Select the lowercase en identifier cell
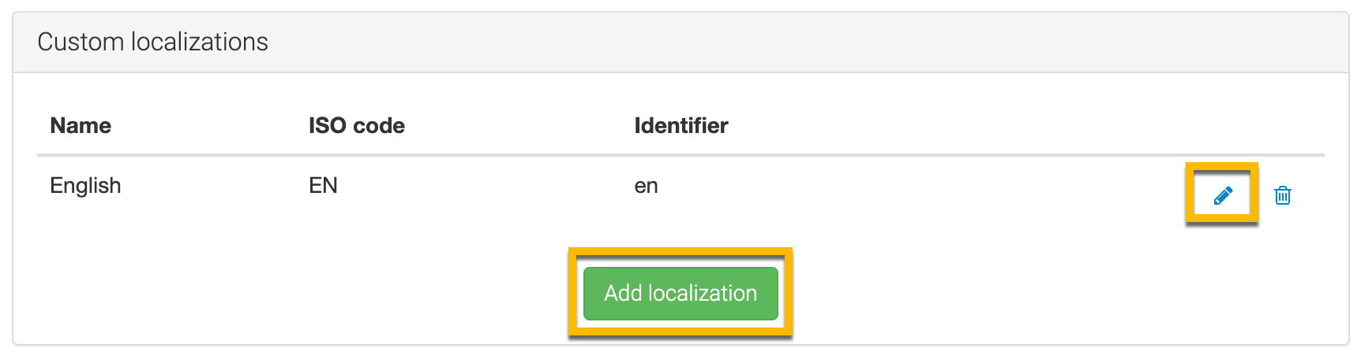Screen dimensions: 1361x359 pyautogui.click(x=646, y=187)
